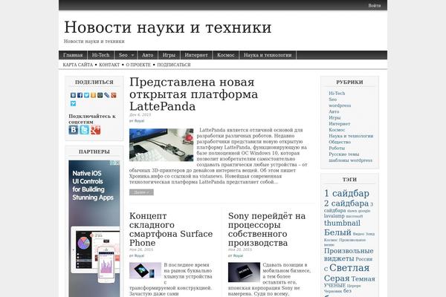Open Космос in Рубрики sidebar

pyautogui.click(x=337, y=130)
